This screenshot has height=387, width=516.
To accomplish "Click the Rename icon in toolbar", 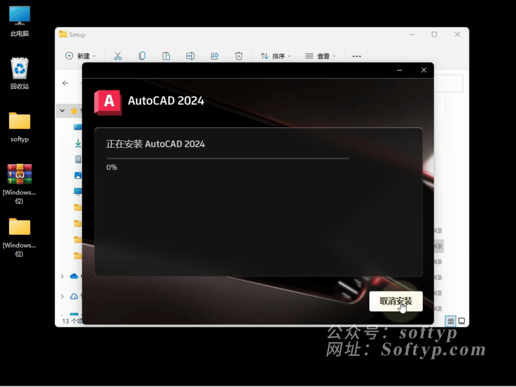I will [x=190, y=56].
